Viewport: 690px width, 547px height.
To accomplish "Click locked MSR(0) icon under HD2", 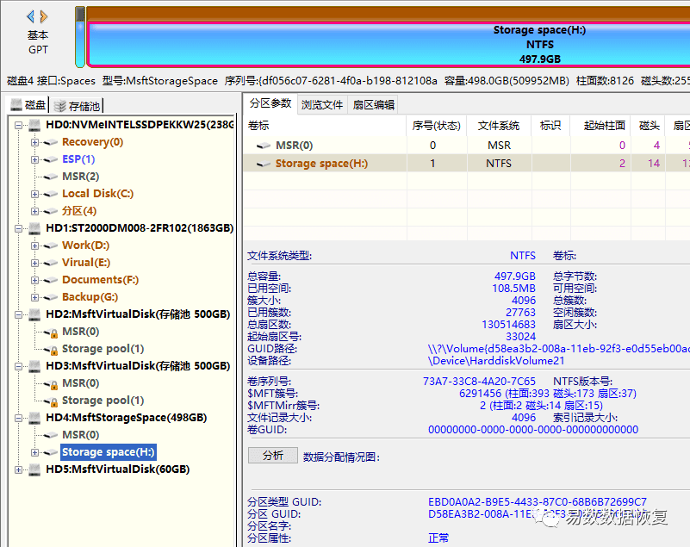I will 52,333.
